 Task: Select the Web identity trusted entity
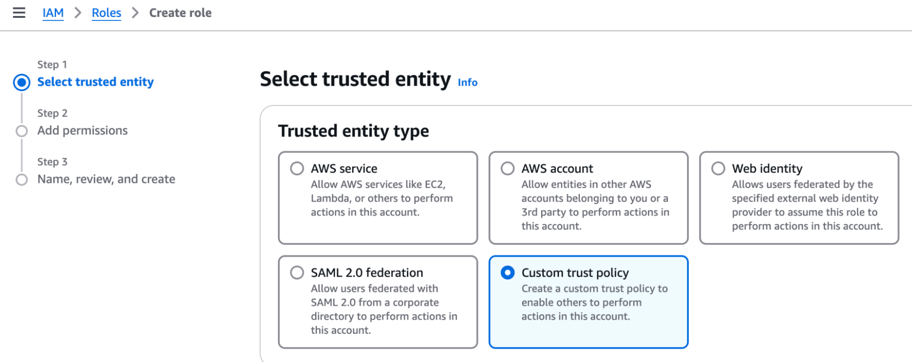(x=718, y=168)
